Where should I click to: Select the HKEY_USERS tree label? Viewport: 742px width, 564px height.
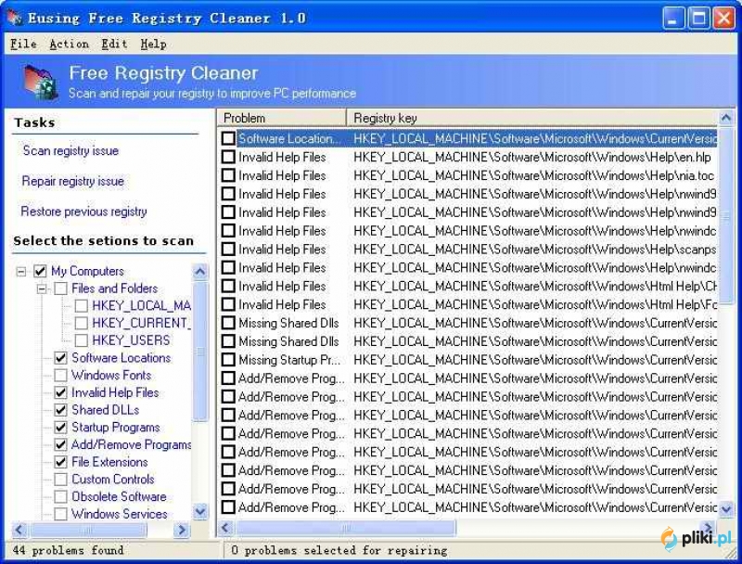point(131,340)
